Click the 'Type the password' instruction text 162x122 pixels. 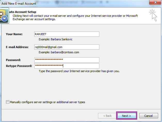coord(79,71)
